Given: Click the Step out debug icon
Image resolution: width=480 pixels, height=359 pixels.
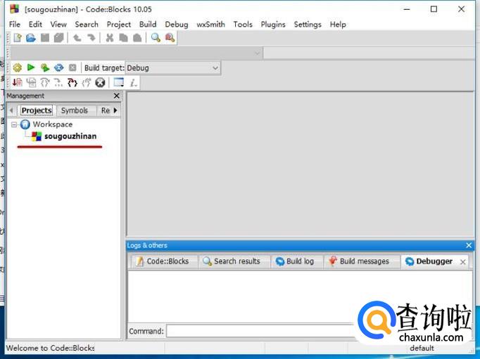Looking at the screenshot, I should pyautogui.click(x=87, y=82).
